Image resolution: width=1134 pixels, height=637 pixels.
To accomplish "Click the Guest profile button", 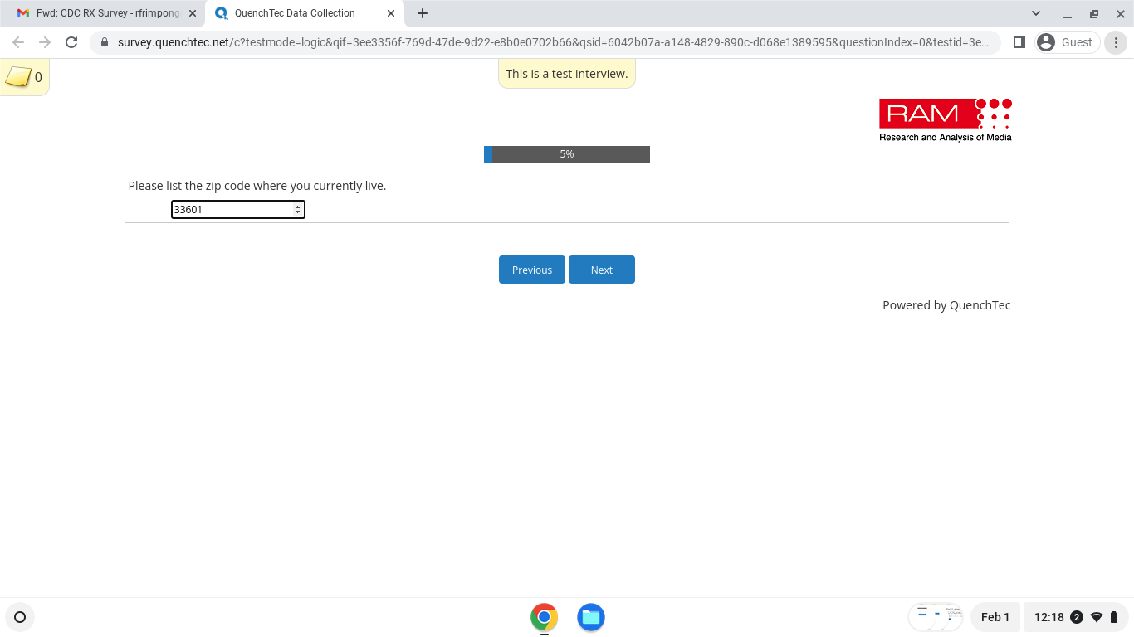I will (x=1067, y=42).
